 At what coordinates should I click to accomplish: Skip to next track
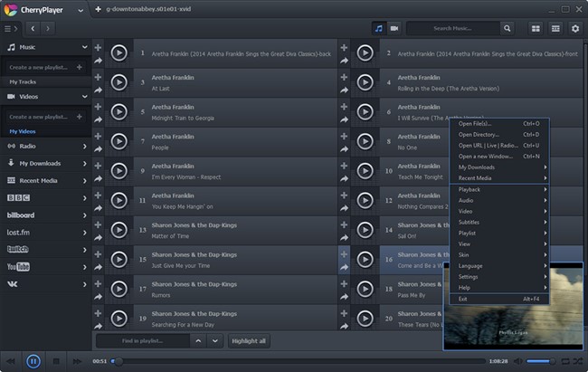coord(77,361)
